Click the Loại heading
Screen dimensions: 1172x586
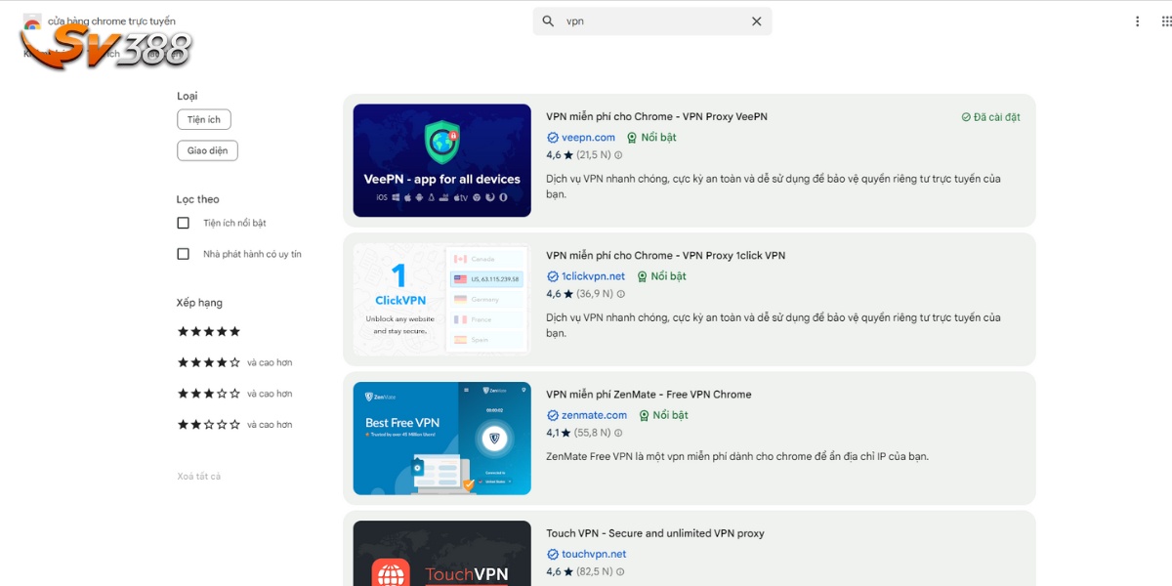[x=187, y=96]
